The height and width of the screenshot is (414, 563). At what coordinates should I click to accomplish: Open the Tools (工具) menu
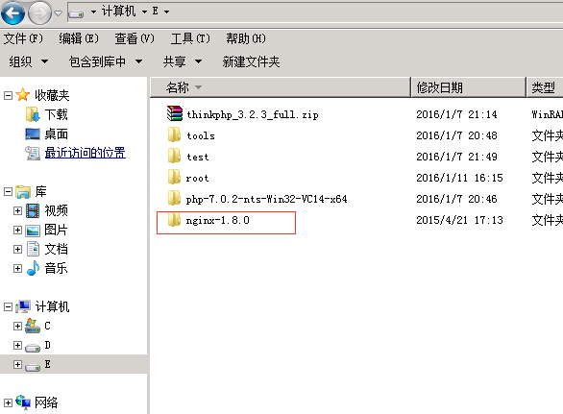(190, 38)
